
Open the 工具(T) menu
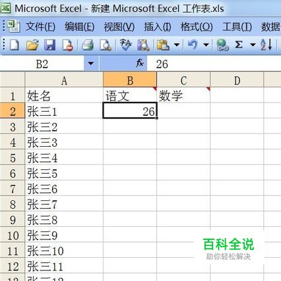(x=237, y=27)
